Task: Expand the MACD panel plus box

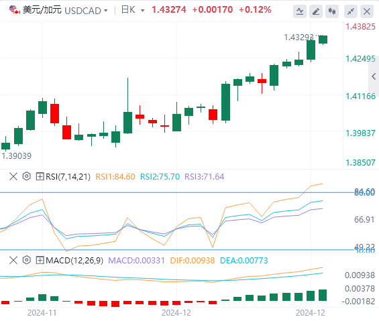Action: 40,261
